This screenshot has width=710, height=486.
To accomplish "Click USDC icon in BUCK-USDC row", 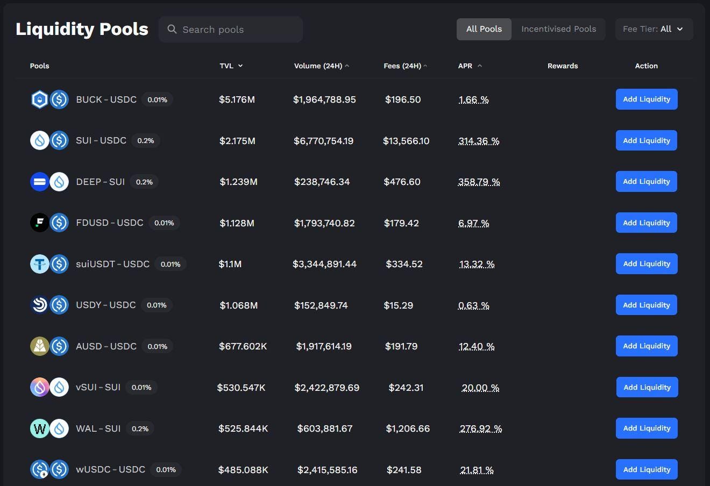I will pyautogui.click(x=59, y=99).
